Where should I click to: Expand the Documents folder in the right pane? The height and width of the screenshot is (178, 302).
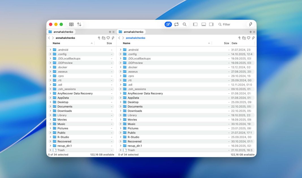(120, 106)
